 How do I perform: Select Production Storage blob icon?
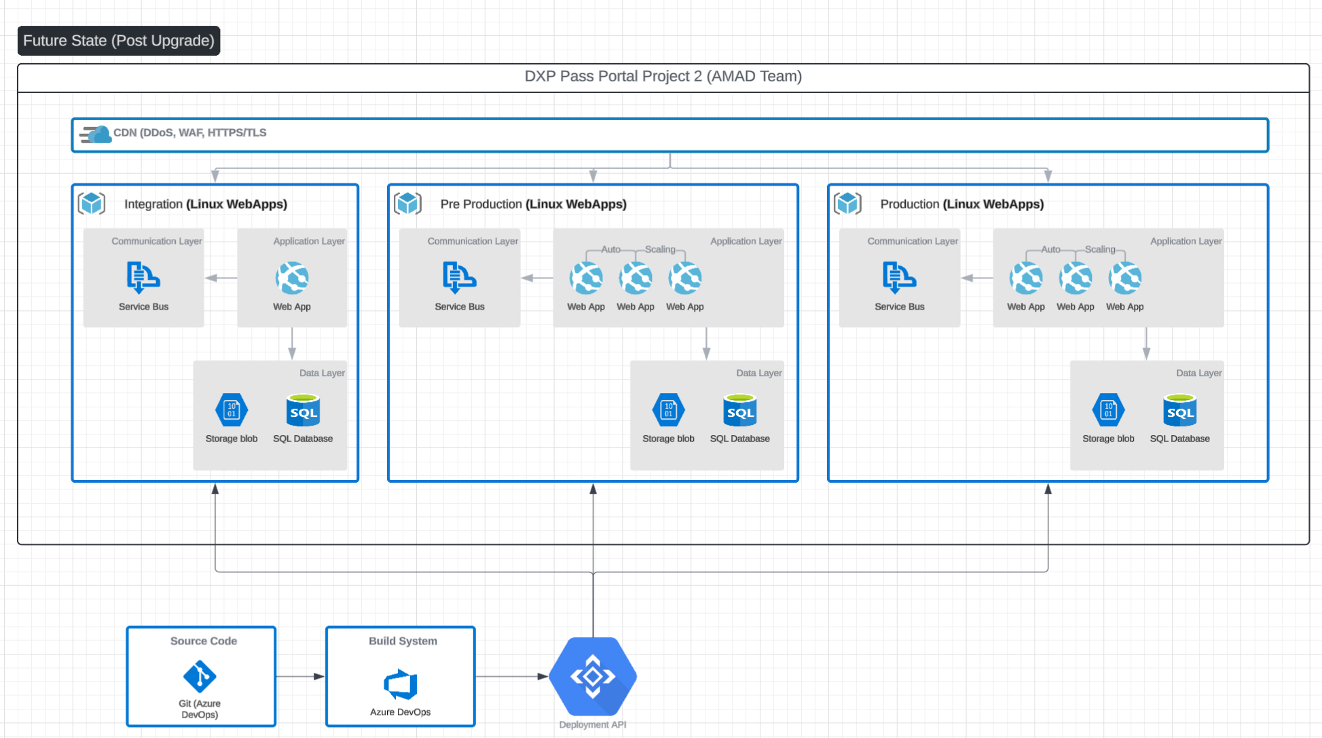pyautogui.click(x=1108, y=410)
